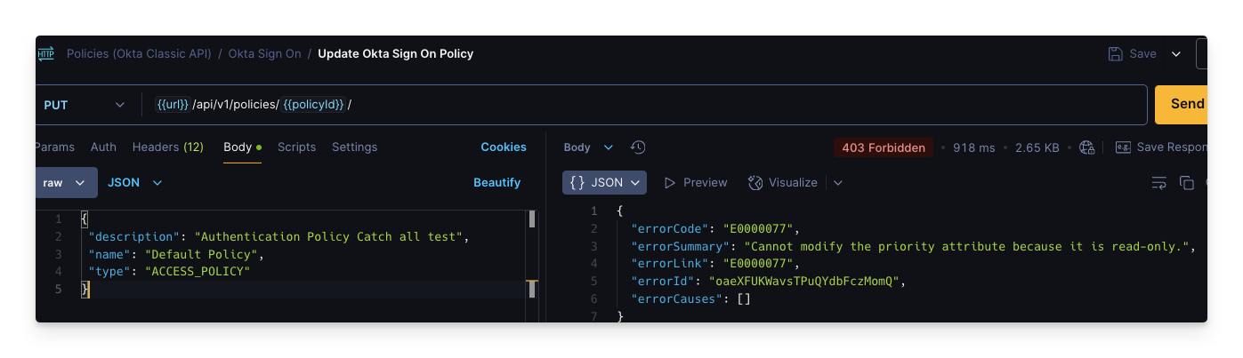This screenshot has height=358, width=1243.
Task: Click the errorSummary line in response
Action: pos(912,246)
